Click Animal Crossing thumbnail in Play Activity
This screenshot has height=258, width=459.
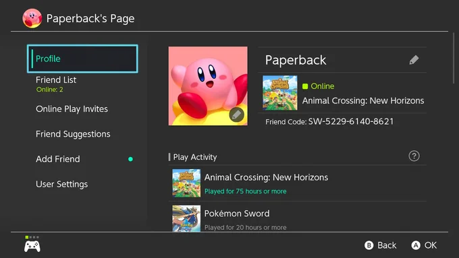186,183
